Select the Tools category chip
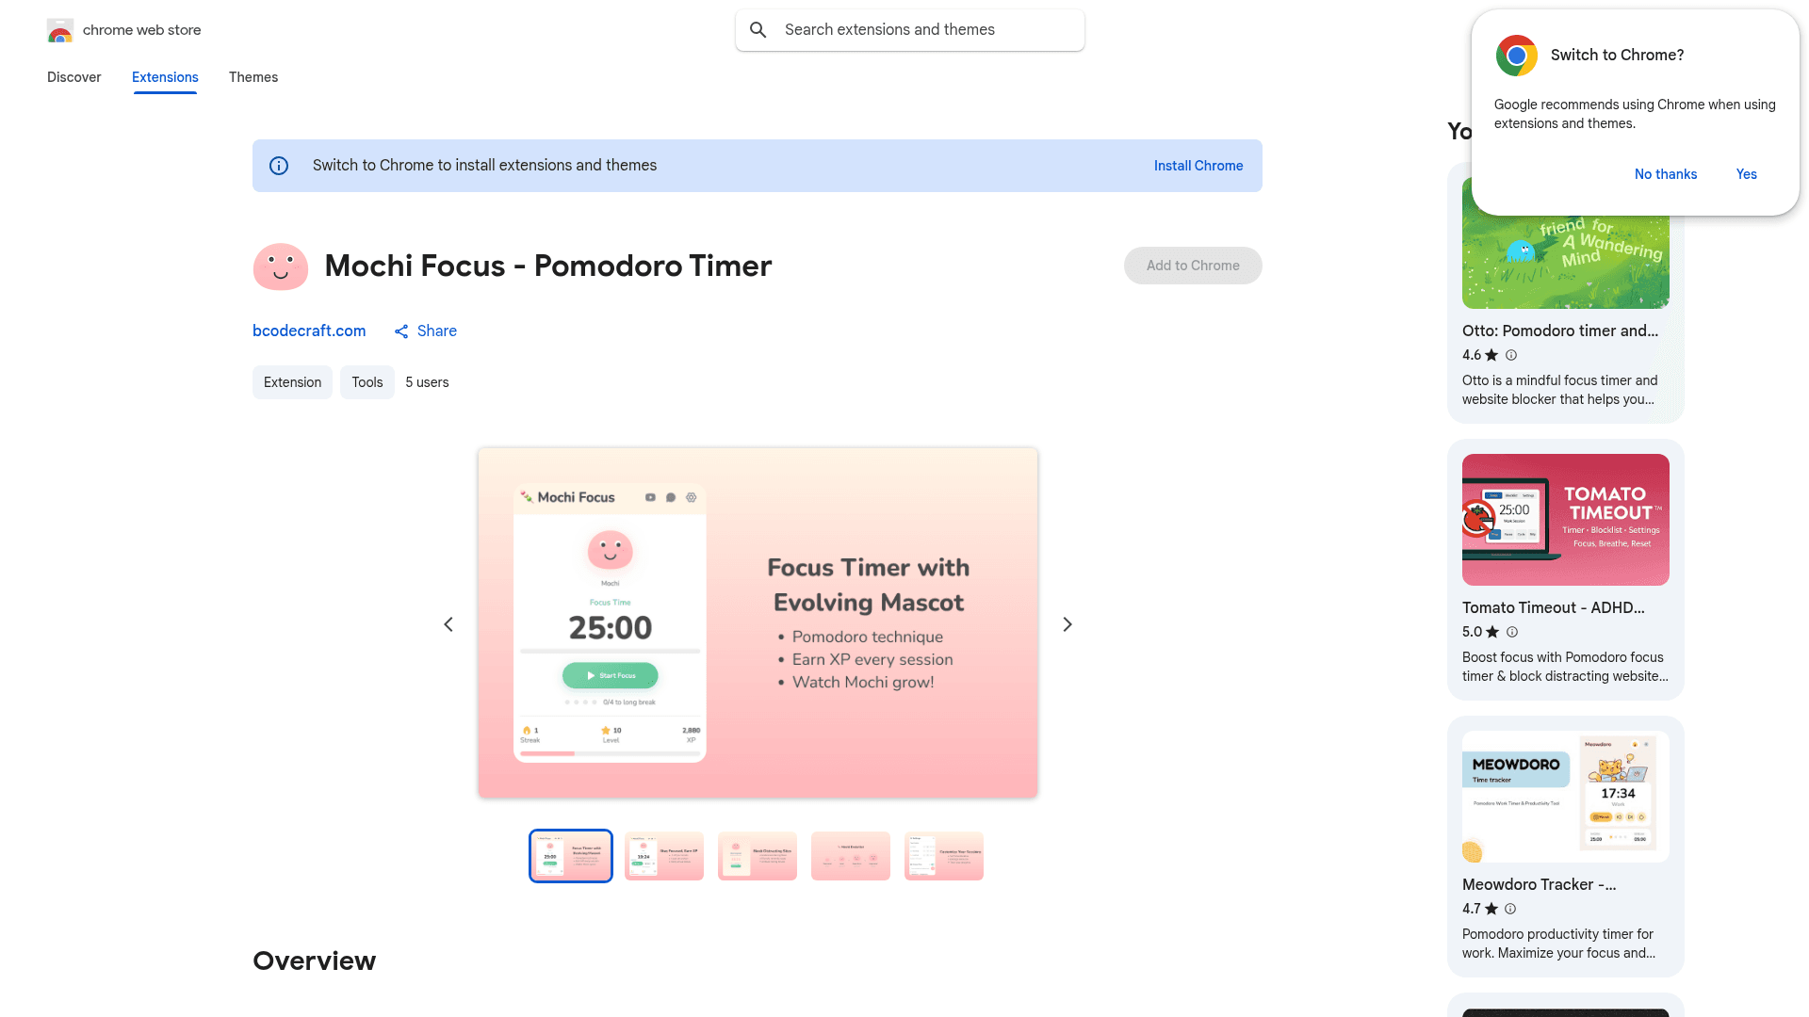 [367, 382]
